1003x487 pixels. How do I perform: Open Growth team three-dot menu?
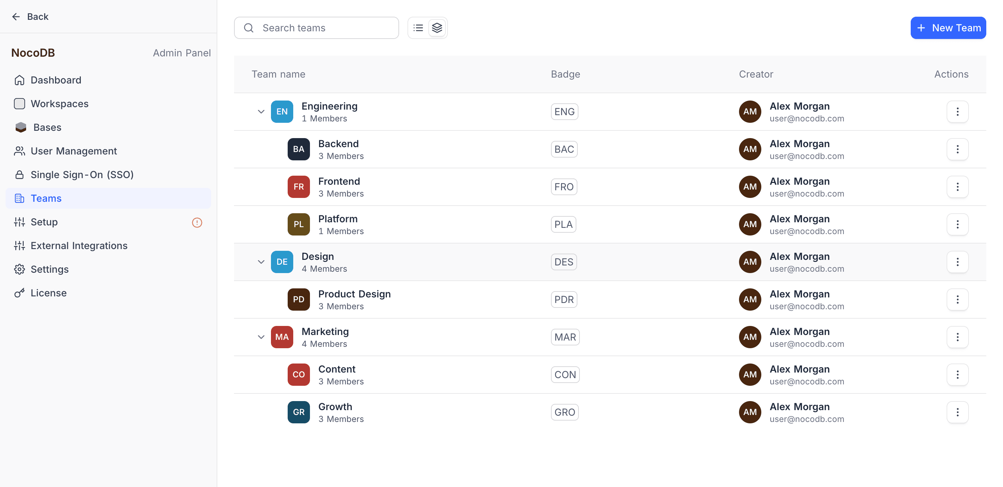957,412
